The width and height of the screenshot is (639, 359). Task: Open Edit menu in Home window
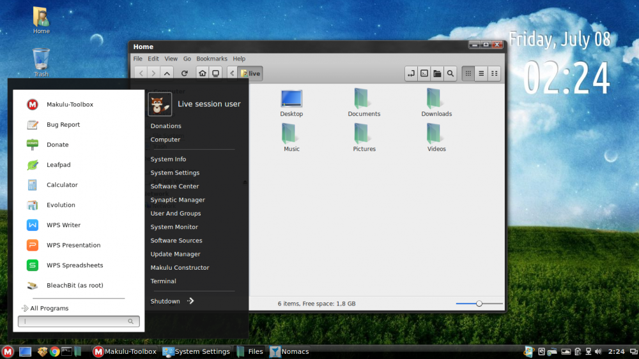[153, 59]
